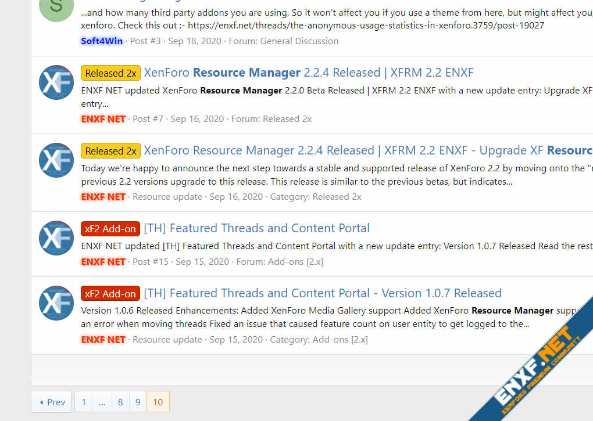
Task: Click the snippet "...and how many third party addons"
Action: pyautogui.click(x=337, y=19)
